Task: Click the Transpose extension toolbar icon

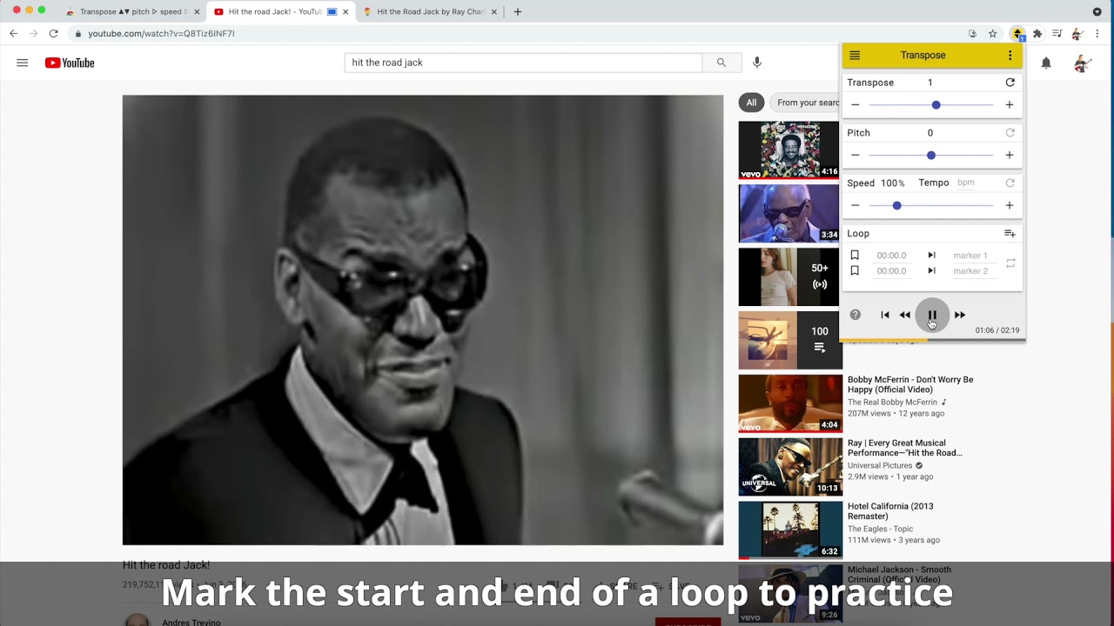Action: (x=1017, y=33)
